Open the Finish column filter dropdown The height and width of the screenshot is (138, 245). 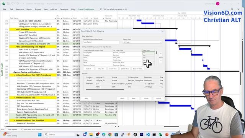pyautogui.click(x=92, y=18)
